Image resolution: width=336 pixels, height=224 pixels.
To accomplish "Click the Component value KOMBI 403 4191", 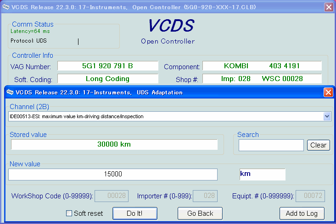I will click(x=262, y=66).
